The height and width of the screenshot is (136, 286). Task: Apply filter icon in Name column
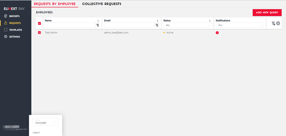coord(98,25)
